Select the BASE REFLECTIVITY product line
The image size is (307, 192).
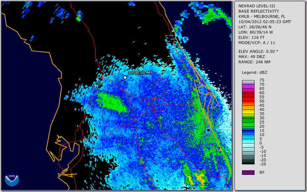[259, 11]
